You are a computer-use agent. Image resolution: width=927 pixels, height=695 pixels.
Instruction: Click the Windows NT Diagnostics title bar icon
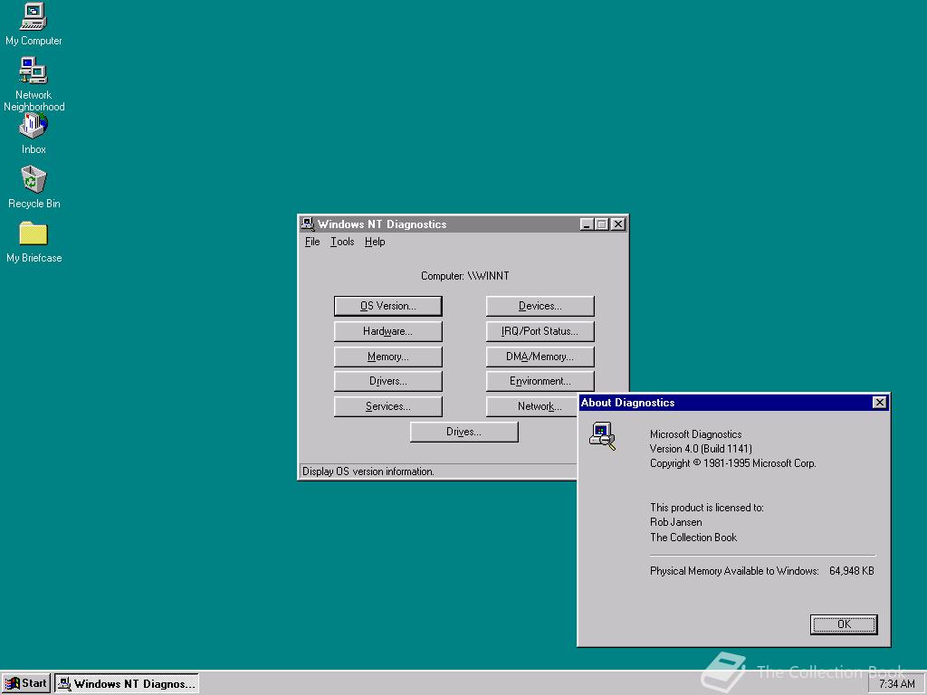(308, 224)
